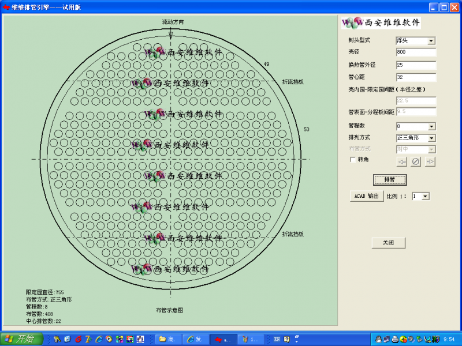Image resolution: width=462 pixels, height=346 pixels.
Task: Click the reset rotation circle-slash icon
Action: pos(416,161)
